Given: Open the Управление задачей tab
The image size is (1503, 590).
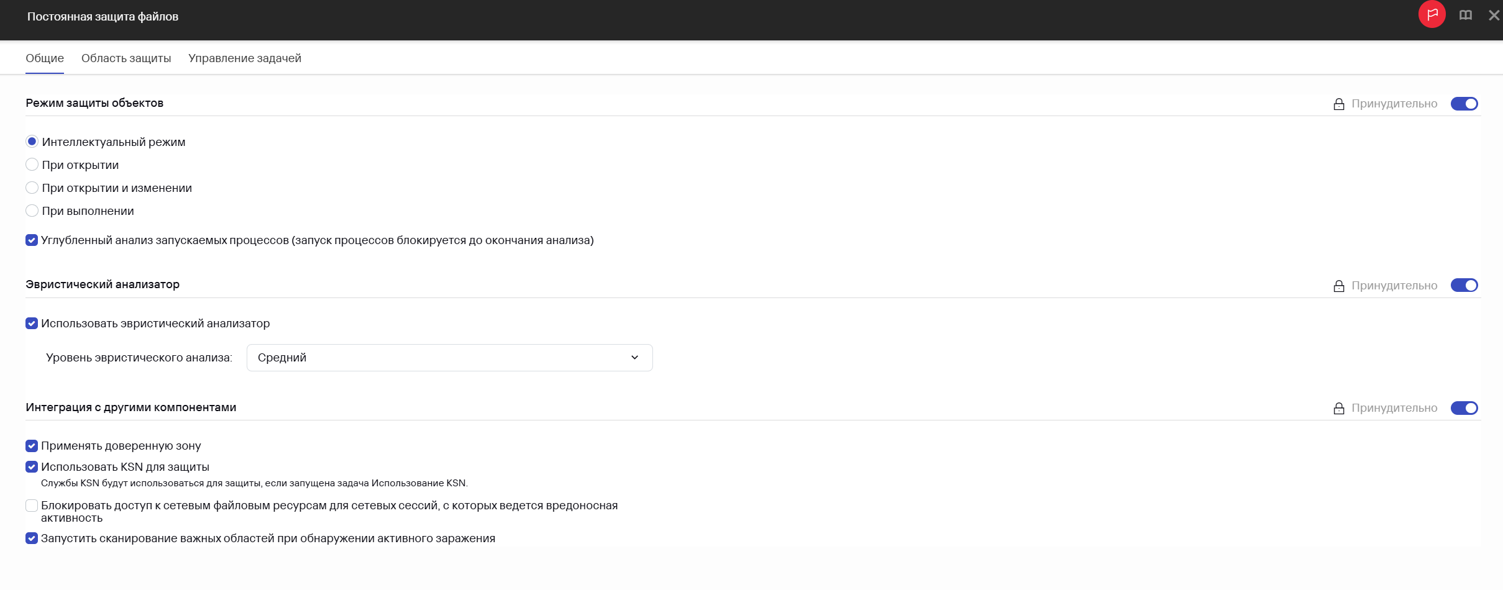Looking at the screenshot, I should coord(245,58).
